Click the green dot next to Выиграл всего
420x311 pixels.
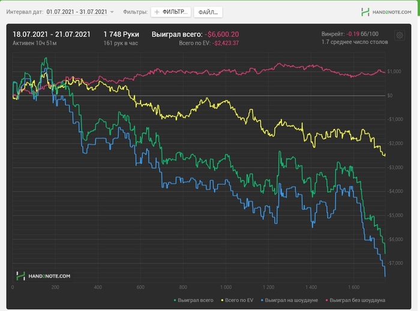pyautogui.click(x=175, y=300)
